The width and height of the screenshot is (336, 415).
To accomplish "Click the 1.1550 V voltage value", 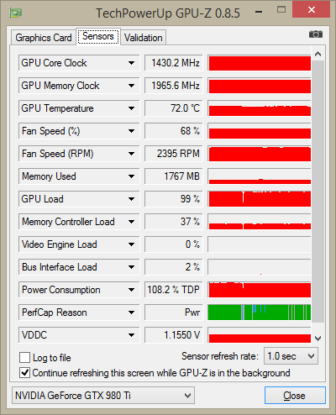I will [174, 335].
